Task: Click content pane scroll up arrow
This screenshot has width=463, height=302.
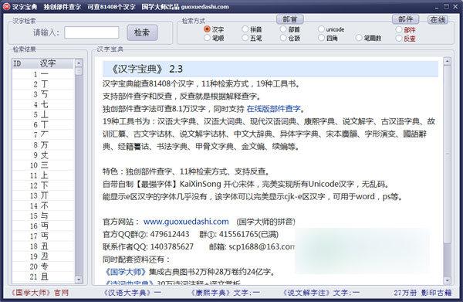Action: click(x=447, y=61)
